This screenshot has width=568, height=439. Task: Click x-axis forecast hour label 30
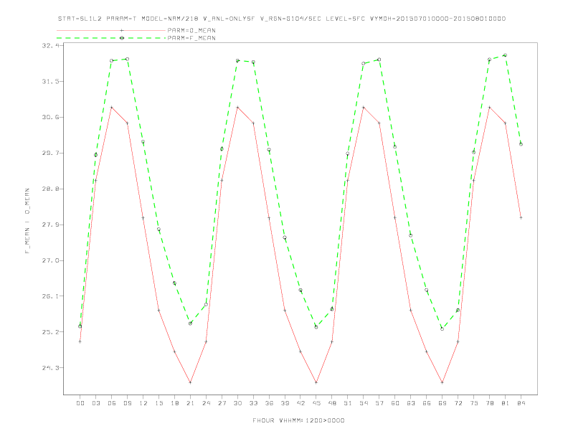tap(237, 403)
